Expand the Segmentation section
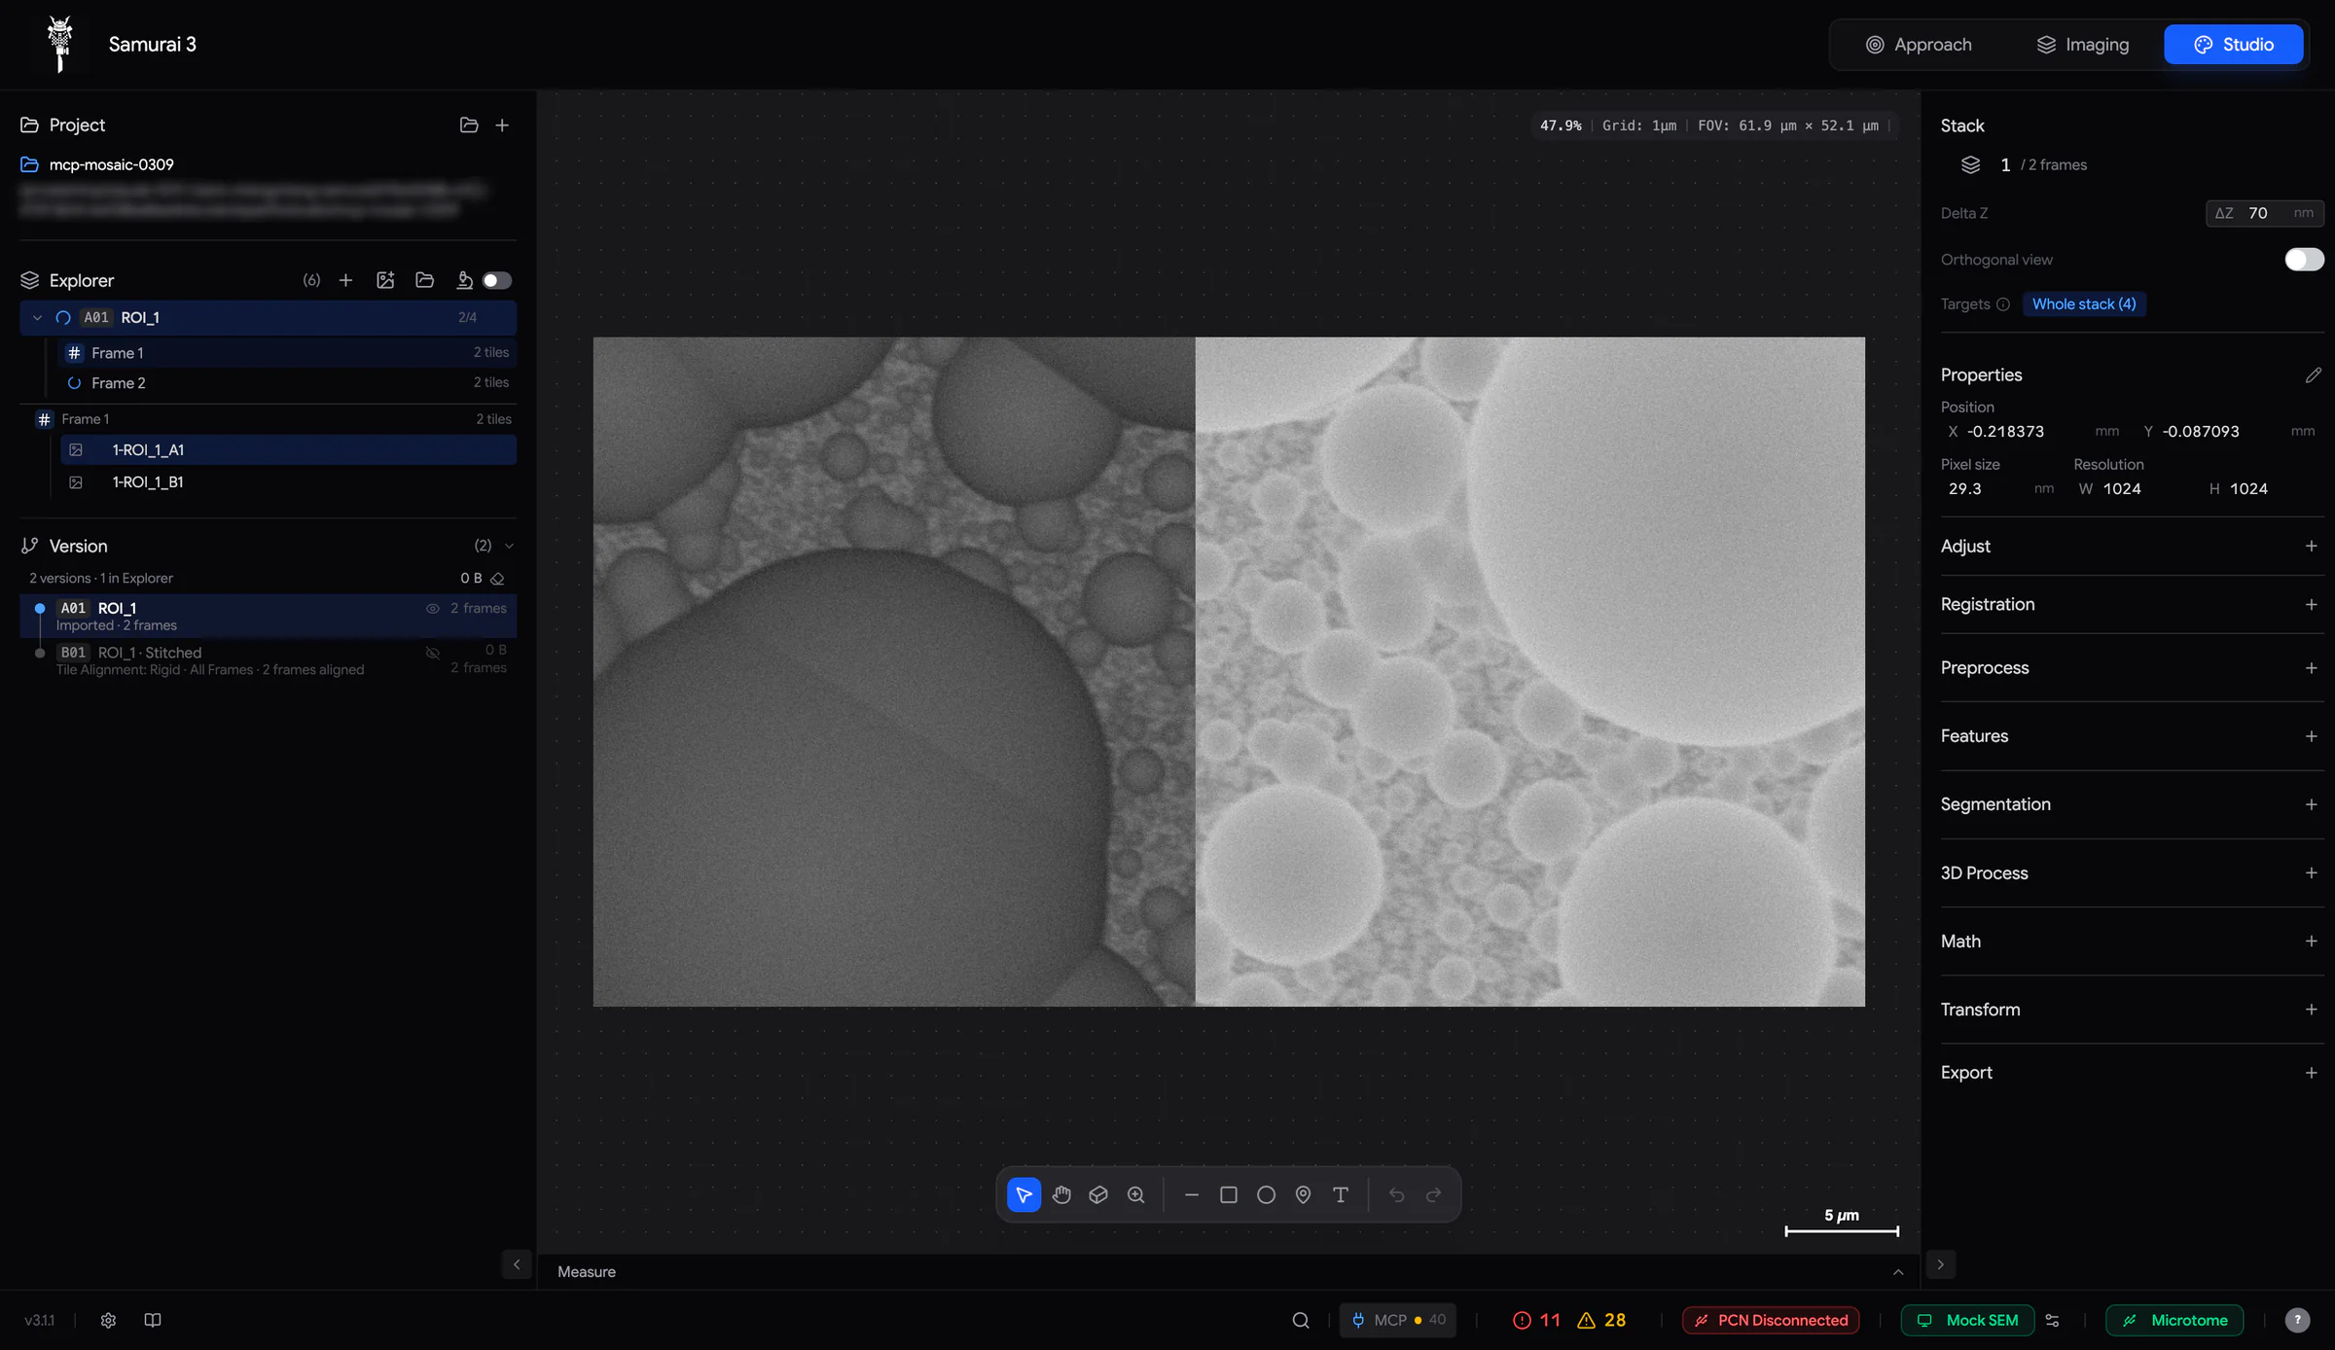The width and height of the screenshot is (2335, 1350). (2311, 804)
